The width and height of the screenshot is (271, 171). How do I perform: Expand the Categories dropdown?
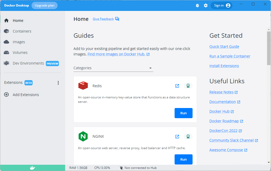click(113, 68)
